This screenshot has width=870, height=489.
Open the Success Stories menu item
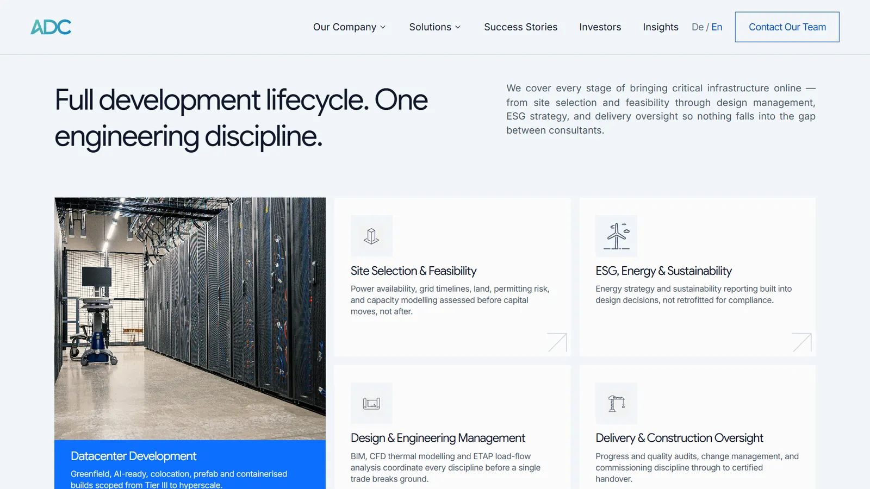click(521, 27)
